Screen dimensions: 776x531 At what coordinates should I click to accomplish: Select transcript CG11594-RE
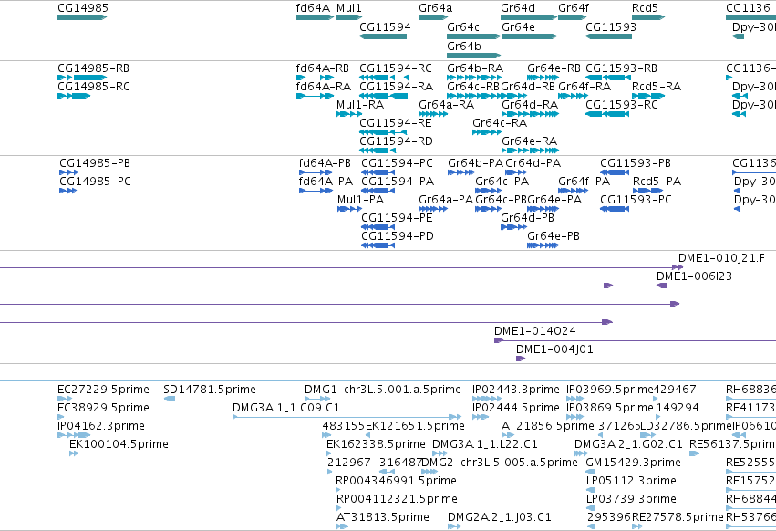point(383,132)
